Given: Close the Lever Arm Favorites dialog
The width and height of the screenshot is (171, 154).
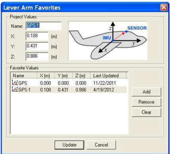Looking at the screenshot, I should tap(164, 7).
